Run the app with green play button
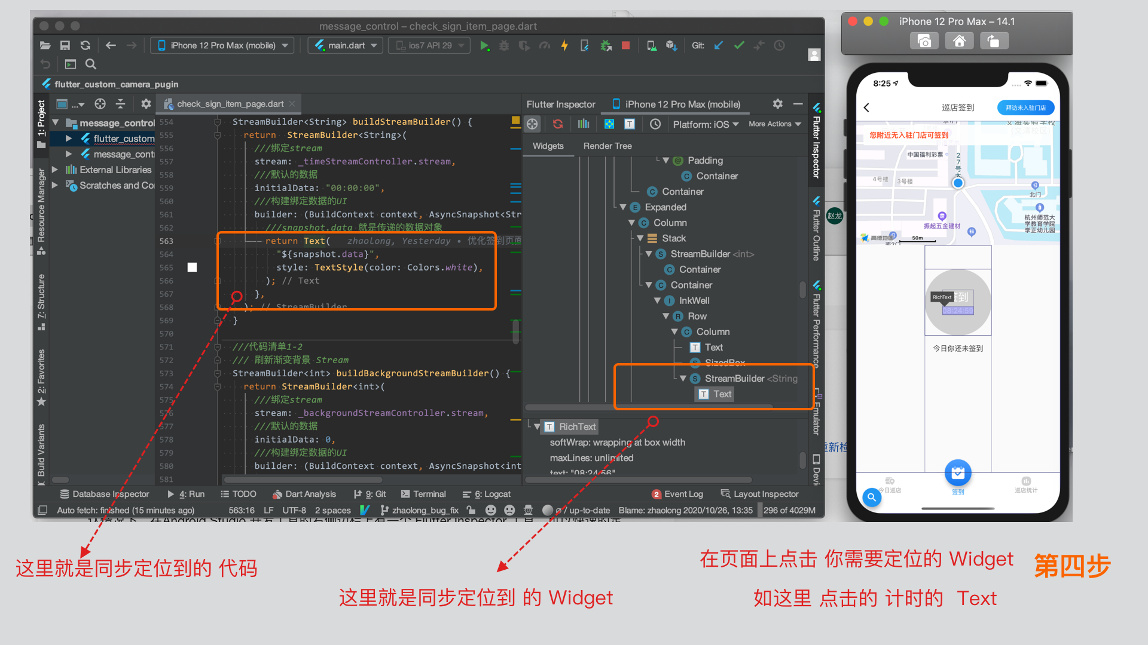Screen dimensions: 1148x645 coord(484,45)
